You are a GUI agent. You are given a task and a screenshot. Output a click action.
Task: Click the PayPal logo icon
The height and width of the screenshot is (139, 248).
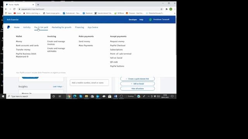click(x=9, y=27)
